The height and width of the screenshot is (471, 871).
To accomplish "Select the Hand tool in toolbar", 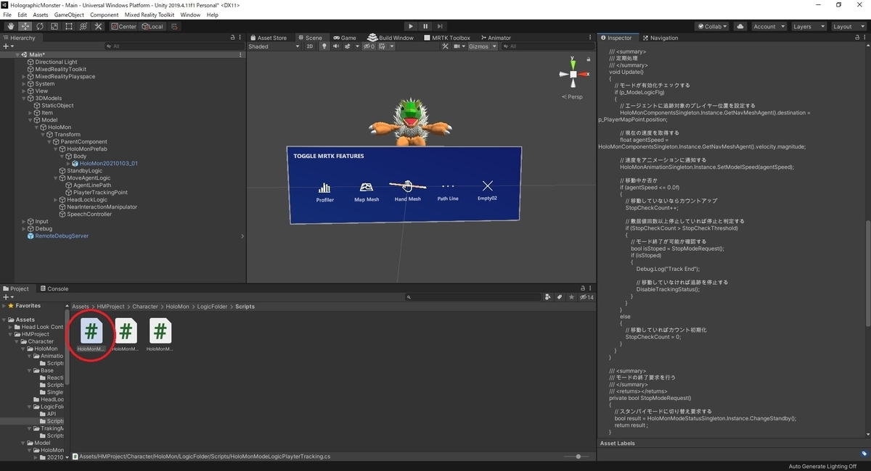I will [x=10, y=27].
